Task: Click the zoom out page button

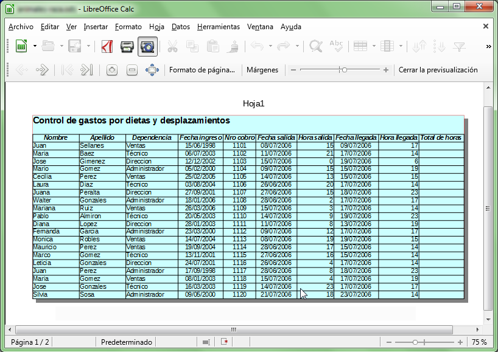Action: pos(132,70)
